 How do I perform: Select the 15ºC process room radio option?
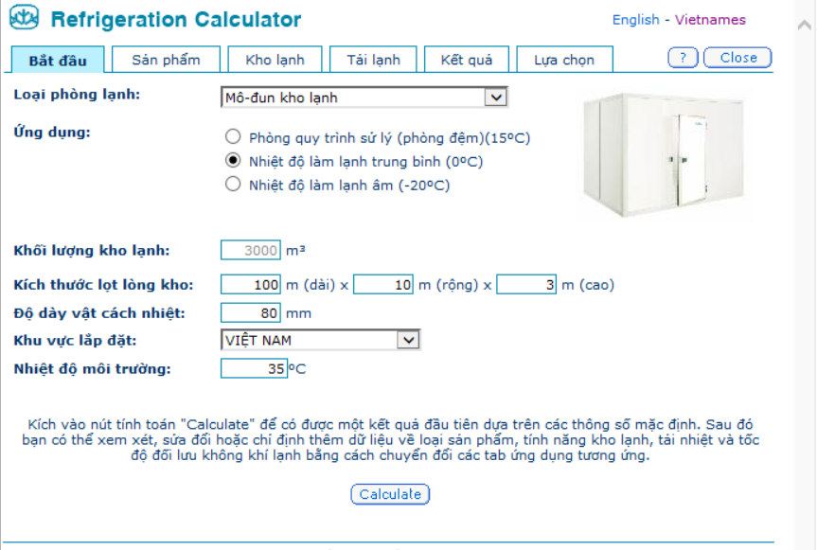(x=233, y=138)
